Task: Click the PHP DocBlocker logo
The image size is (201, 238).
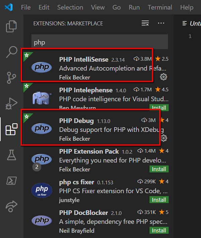Action: [42, 220]
